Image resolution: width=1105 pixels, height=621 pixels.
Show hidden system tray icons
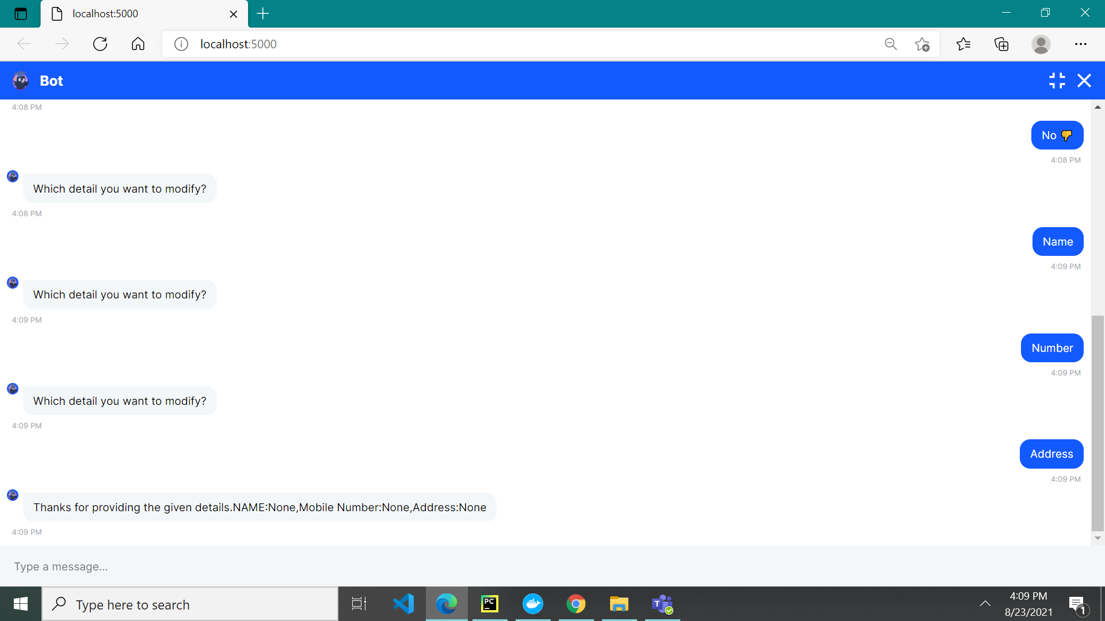pos(985,604)
